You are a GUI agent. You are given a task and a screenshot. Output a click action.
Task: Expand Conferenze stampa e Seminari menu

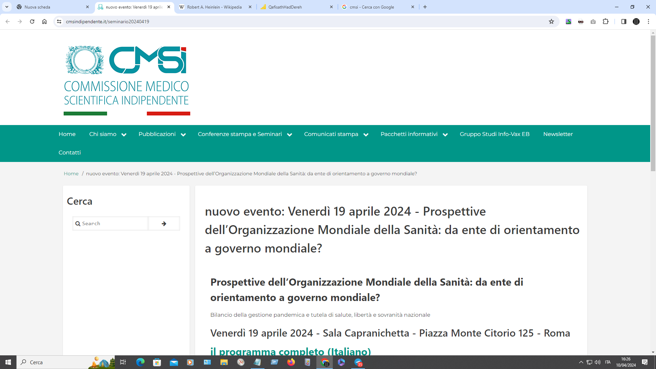pos(289,135)
